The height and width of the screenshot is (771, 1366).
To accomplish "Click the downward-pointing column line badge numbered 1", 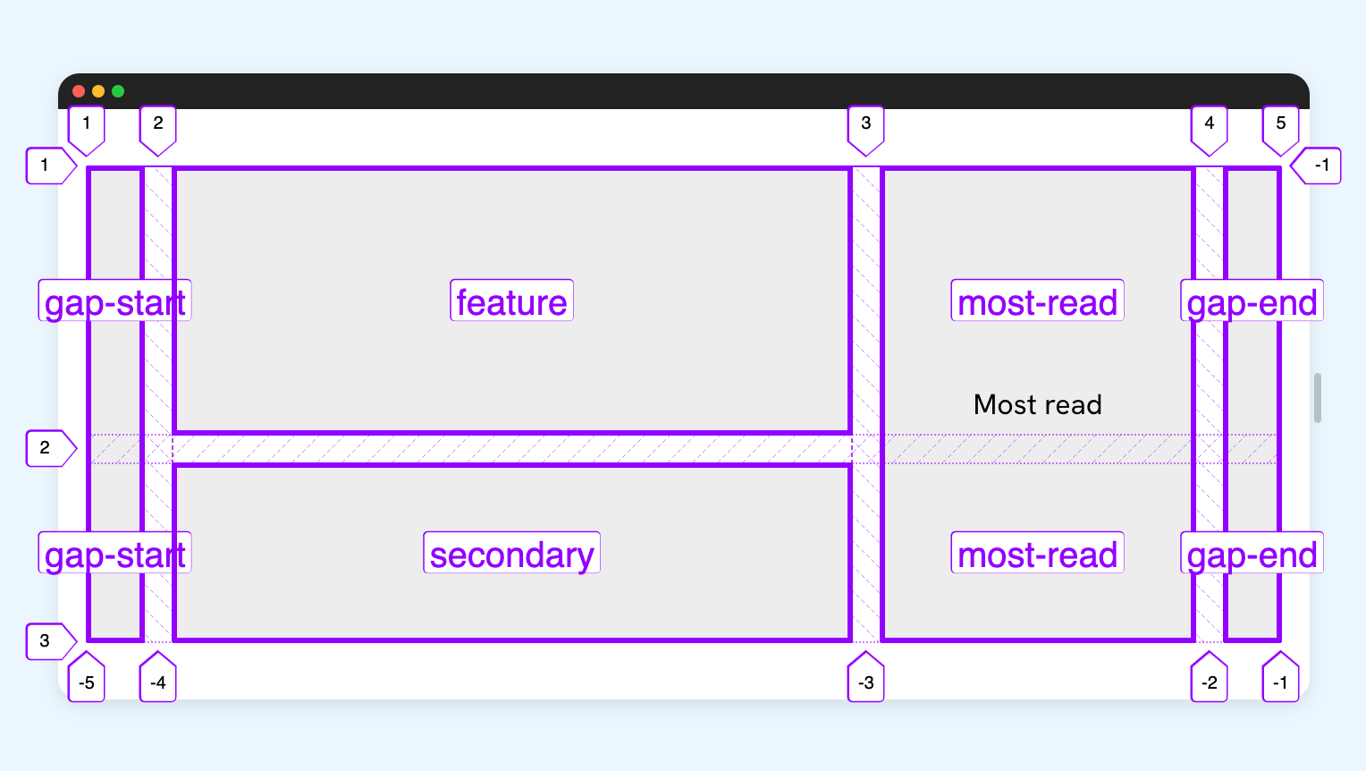I will (87, 124).
